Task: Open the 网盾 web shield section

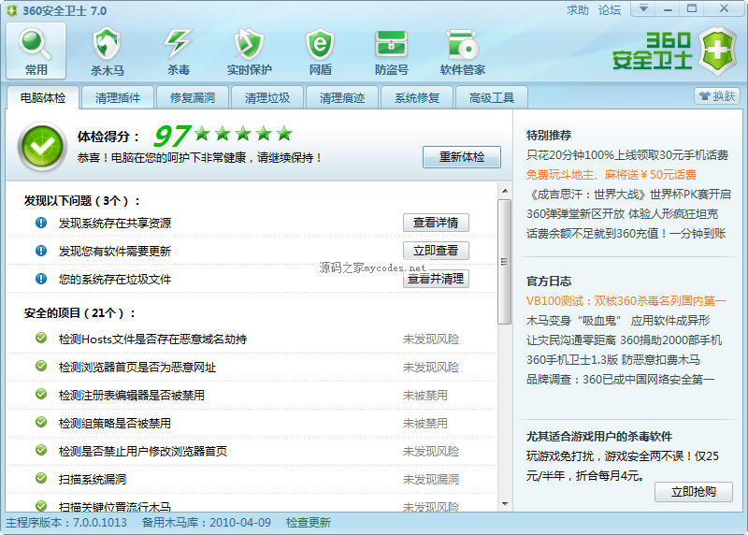Action: pyautogui.click(x=320, y=51)
